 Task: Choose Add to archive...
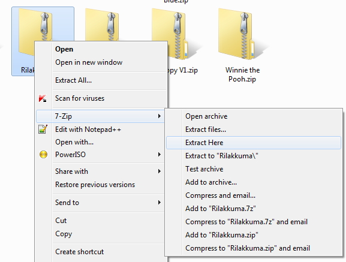[x=254, y=182]
